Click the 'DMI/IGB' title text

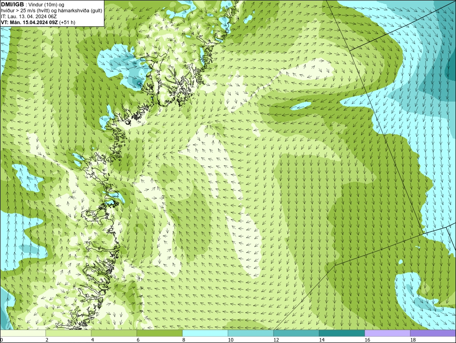coord(12,5)
